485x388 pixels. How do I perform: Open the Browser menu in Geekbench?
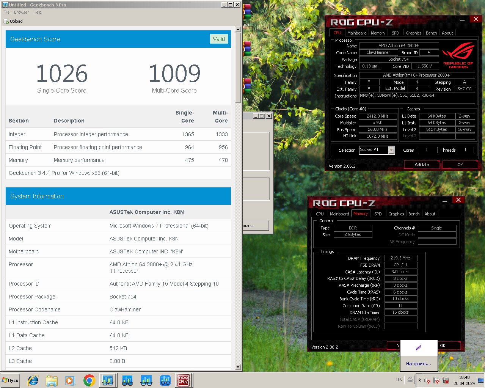tap(21, 12)
